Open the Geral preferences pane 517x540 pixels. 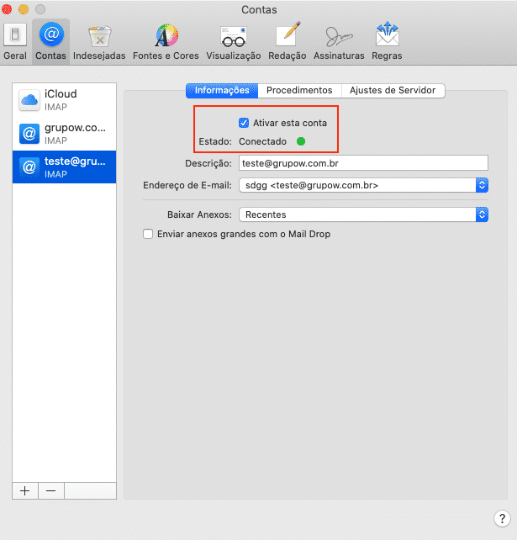point(15,41)
